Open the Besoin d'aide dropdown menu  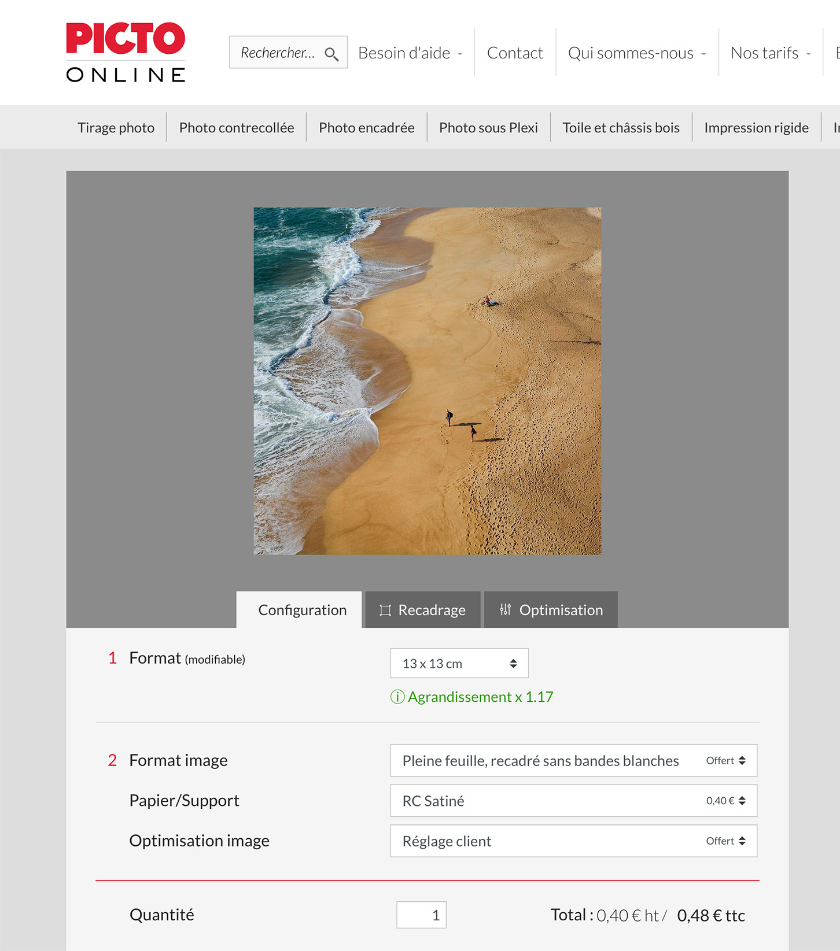coord(410,53)
